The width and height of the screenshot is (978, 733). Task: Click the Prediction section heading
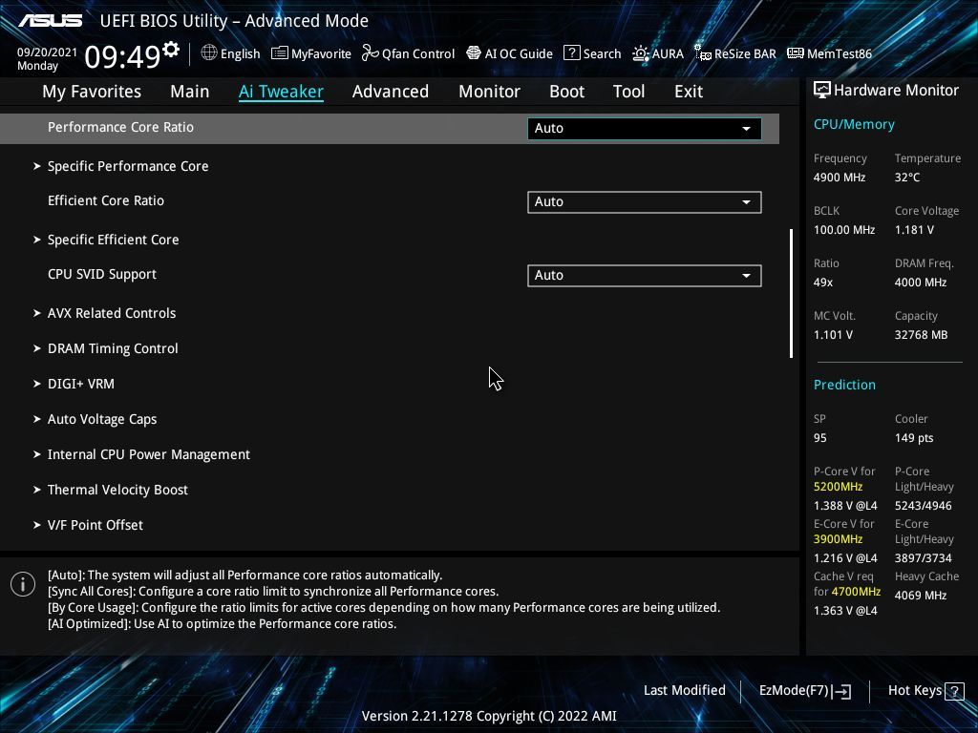(x=844, y=385)
